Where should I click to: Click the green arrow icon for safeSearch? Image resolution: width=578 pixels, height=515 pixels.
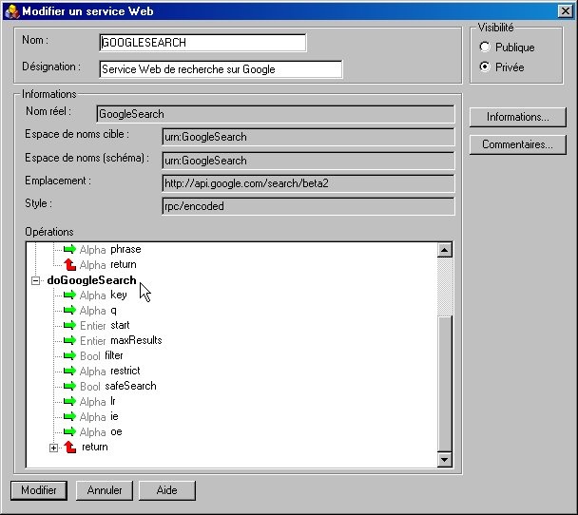[69, 386]
